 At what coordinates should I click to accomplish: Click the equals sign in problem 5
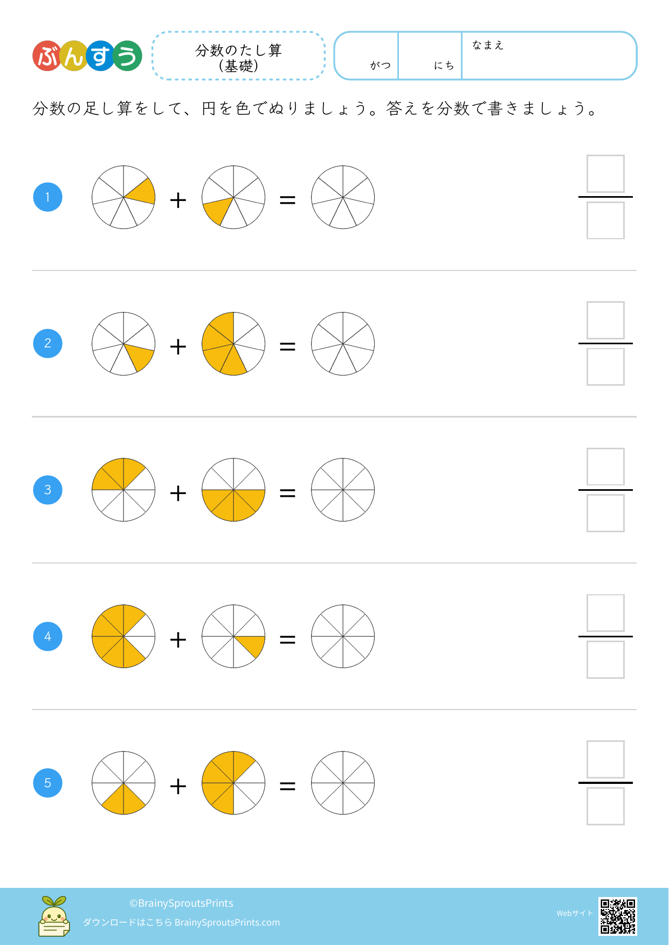click(x=287, y=787)
